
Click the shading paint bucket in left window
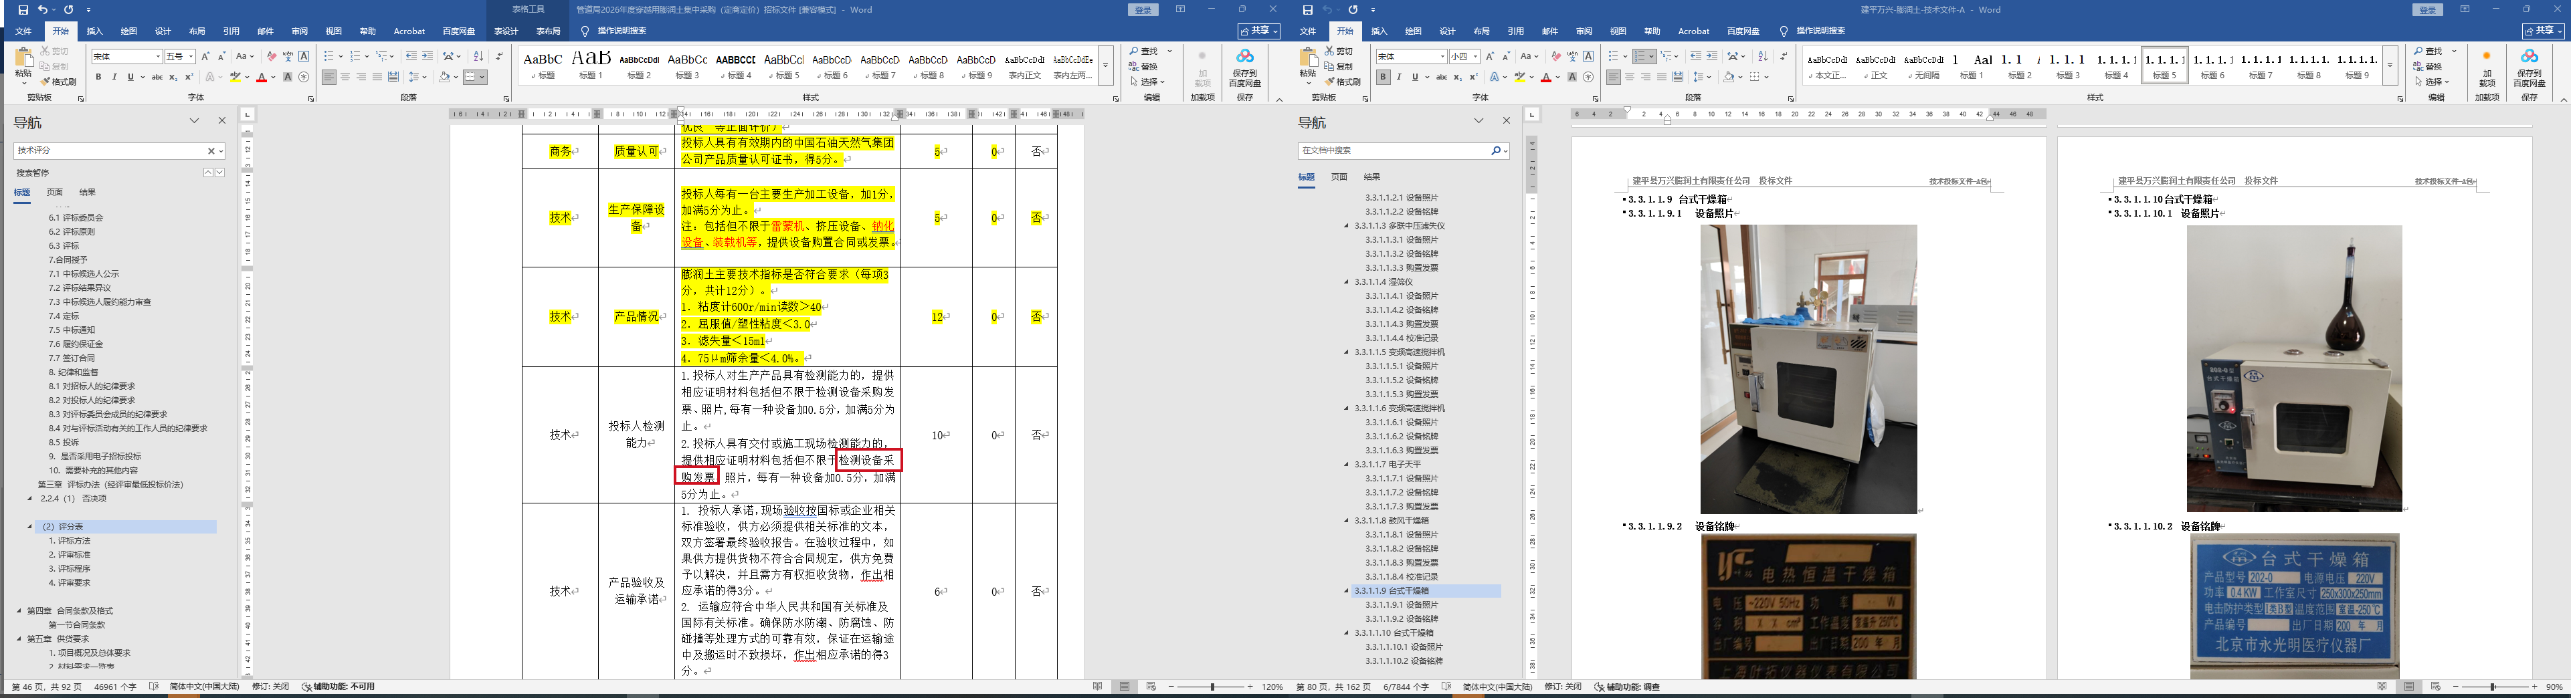pos(445,77)
